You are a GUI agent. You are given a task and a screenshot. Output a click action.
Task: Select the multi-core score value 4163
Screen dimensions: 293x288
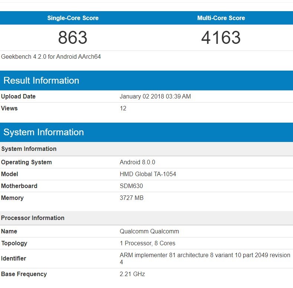pyautogui.click(x=221, y=38)
